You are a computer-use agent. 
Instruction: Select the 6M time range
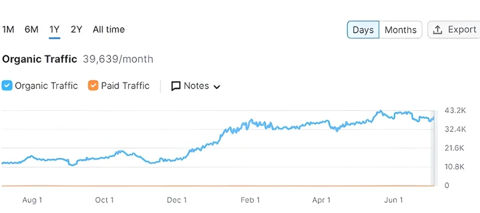(x=31, y=29)
